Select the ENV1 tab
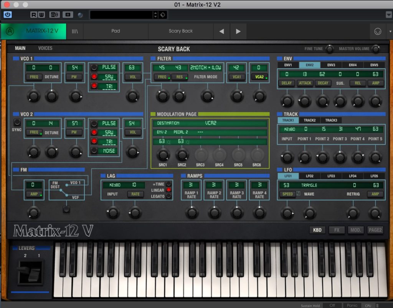 288,65
